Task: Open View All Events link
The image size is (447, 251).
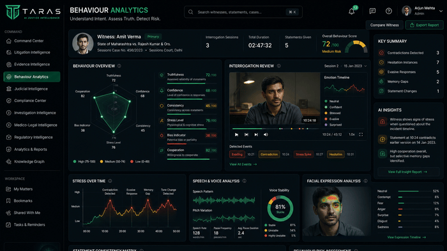Action: (243, 164)
